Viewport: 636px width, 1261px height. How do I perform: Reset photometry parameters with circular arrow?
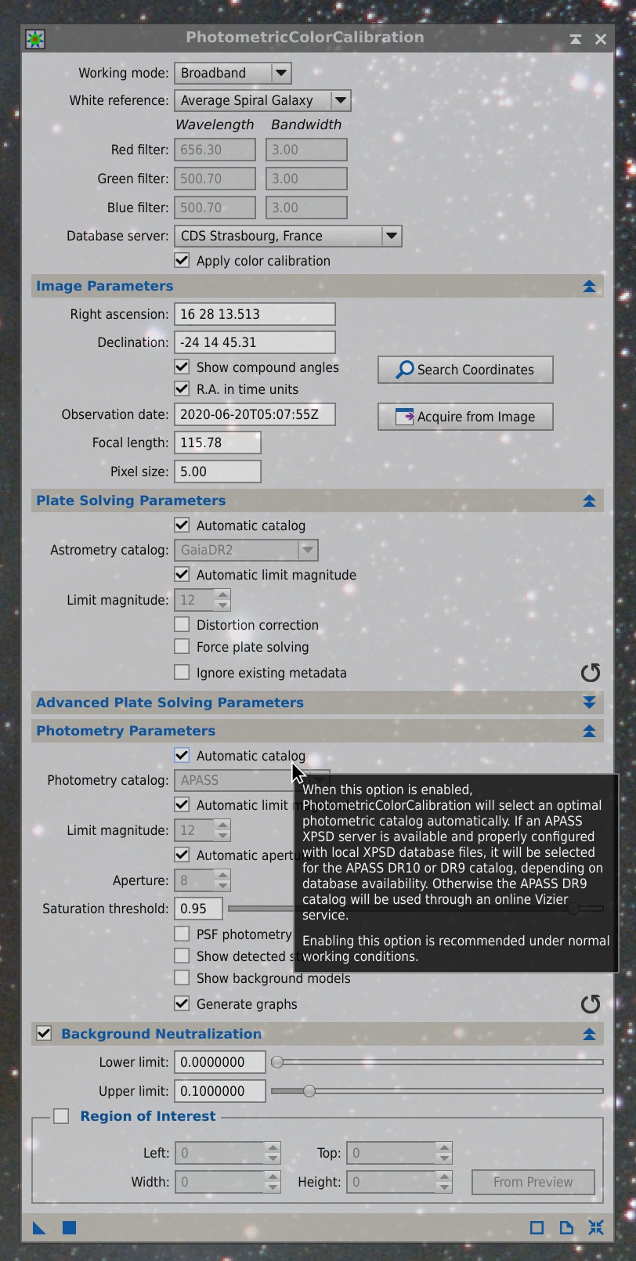point(591,1004)
